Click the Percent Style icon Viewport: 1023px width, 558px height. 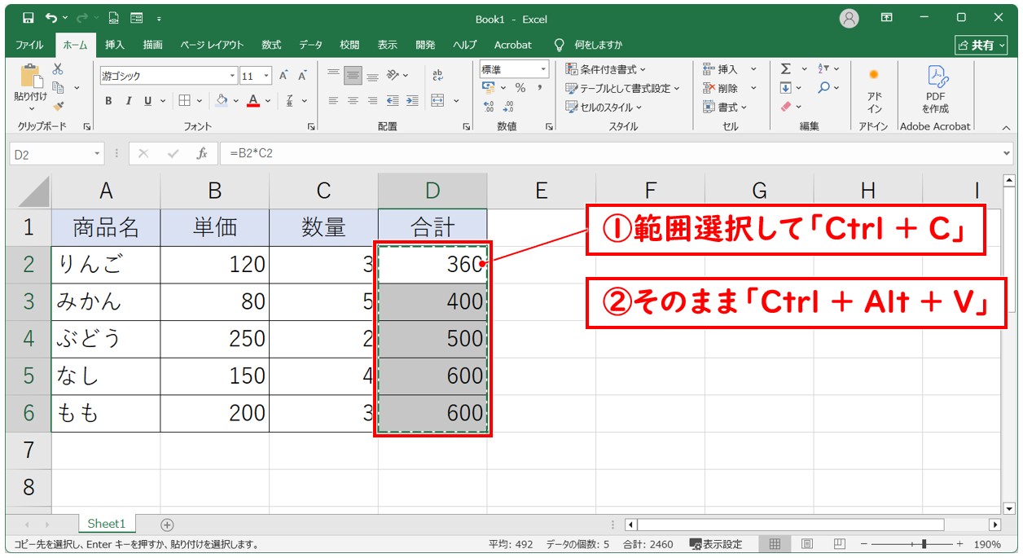pyautogui.click(x=520, y=88)
